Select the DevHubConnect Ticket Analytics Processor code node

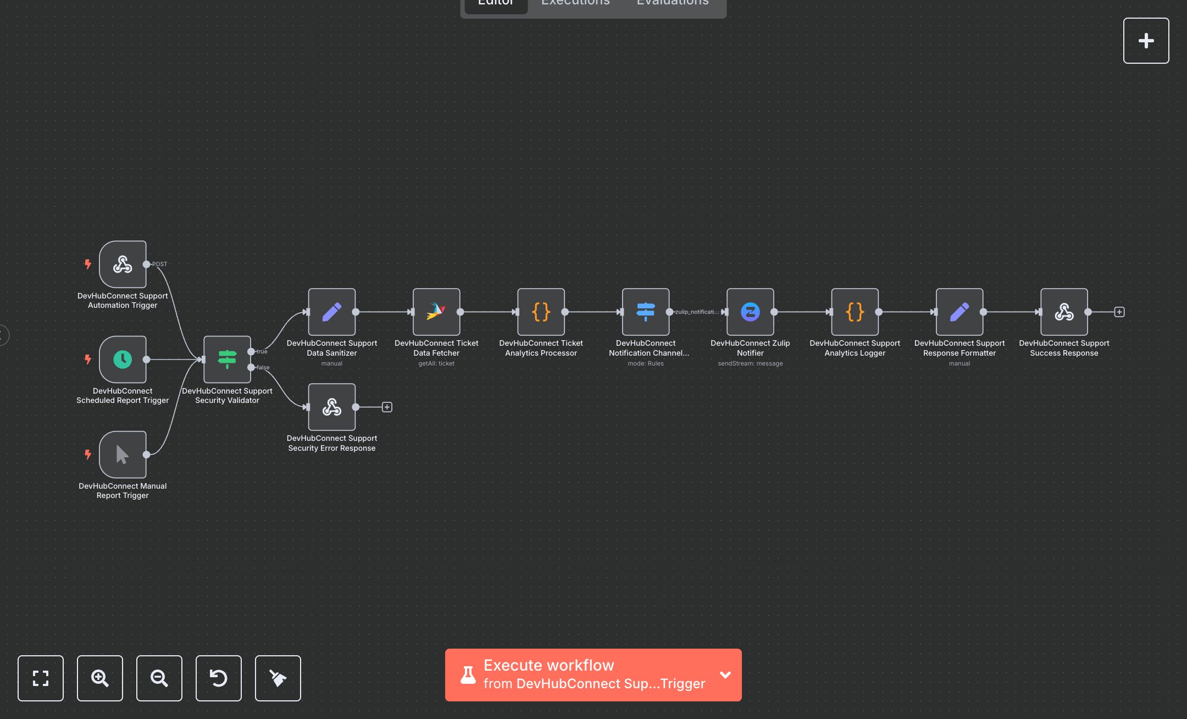541,312
